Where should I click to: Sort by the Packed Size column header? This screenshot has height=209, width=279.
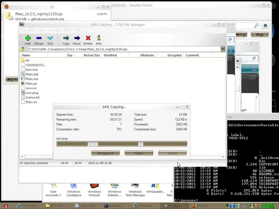(88, 55)
